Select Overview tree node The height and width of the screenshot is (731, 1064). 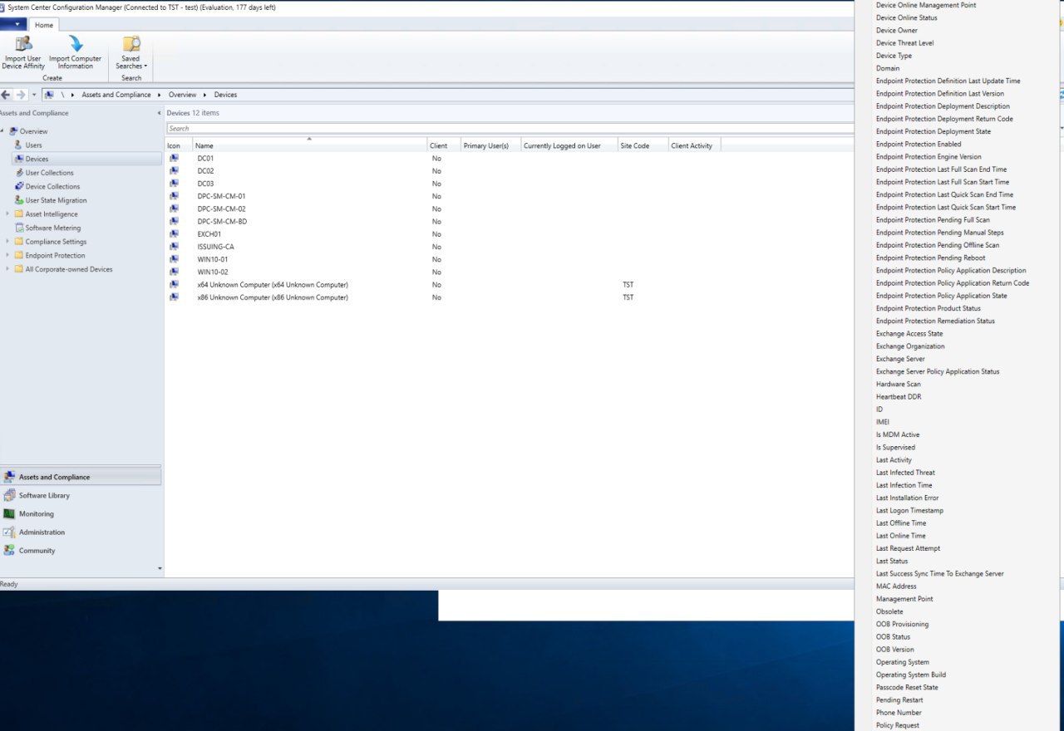click(x=33, y=131)
